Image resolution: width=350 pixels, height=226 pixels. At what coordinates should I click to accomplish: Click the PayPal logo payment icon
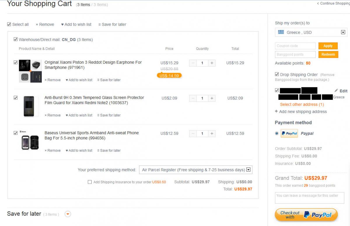(289, 133)
